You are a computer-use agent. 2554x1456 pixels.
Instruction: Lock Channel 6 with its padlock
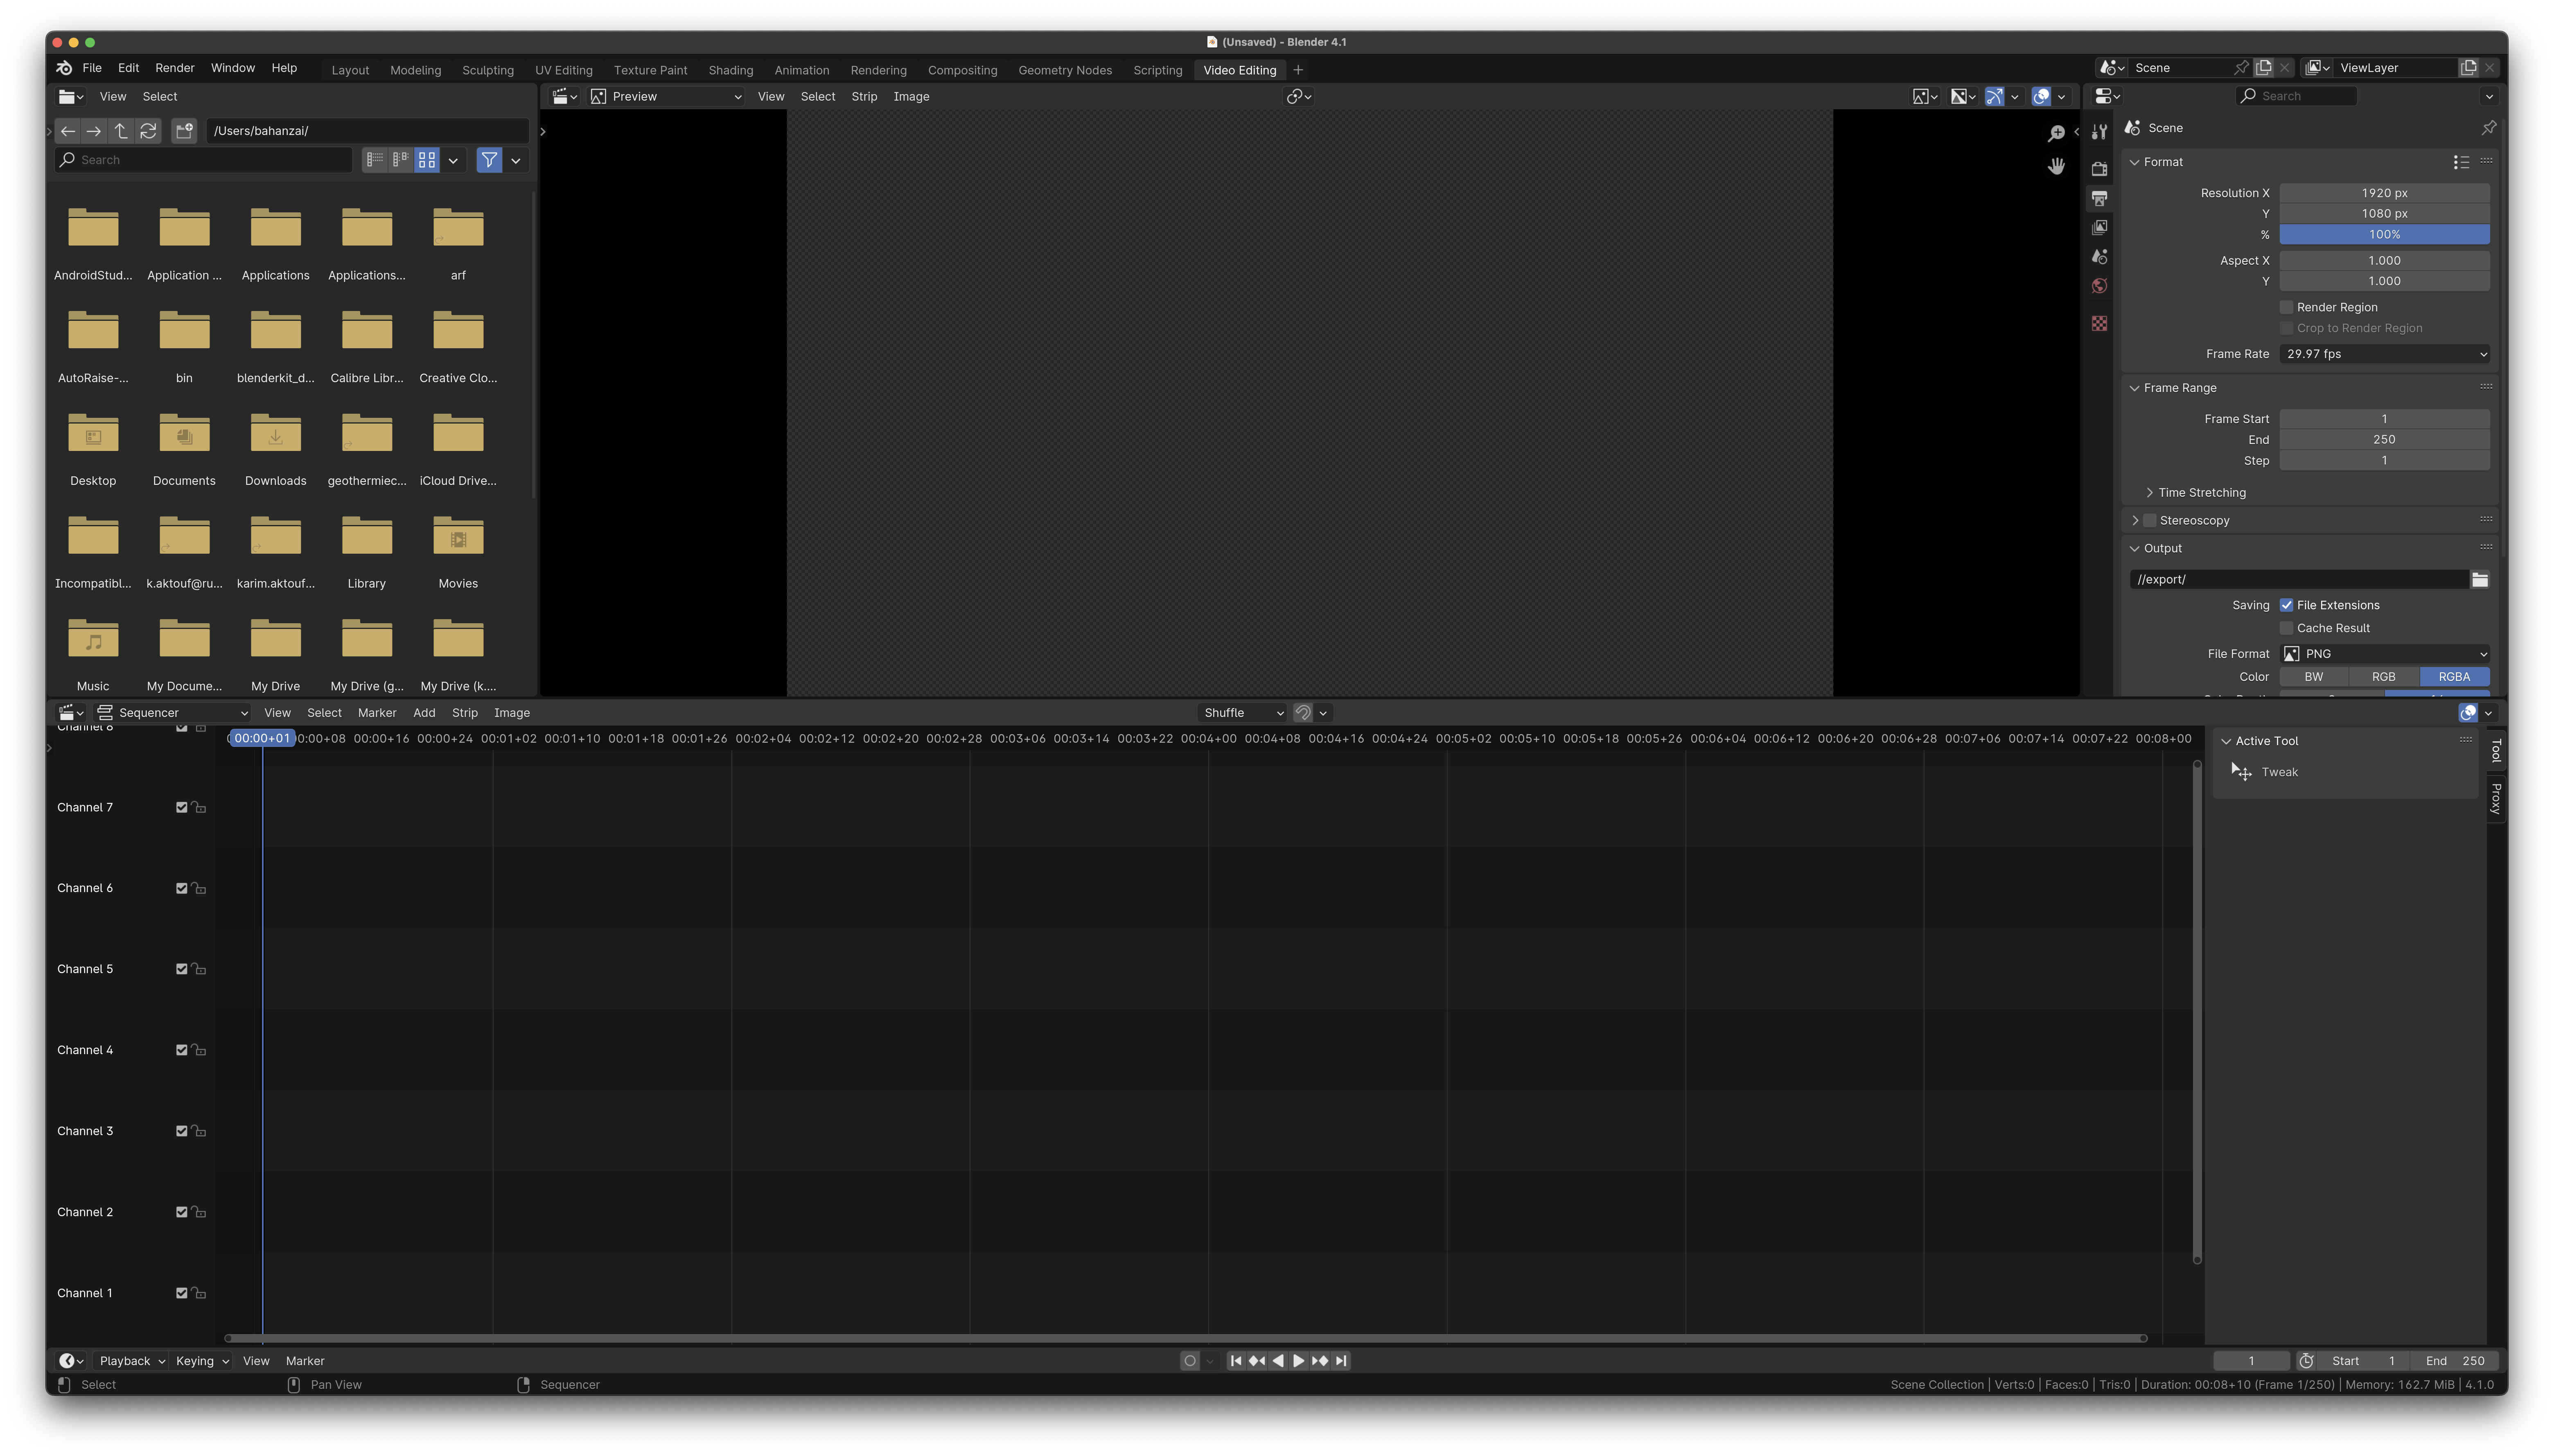pyautogui.click(x=199, y=888)
